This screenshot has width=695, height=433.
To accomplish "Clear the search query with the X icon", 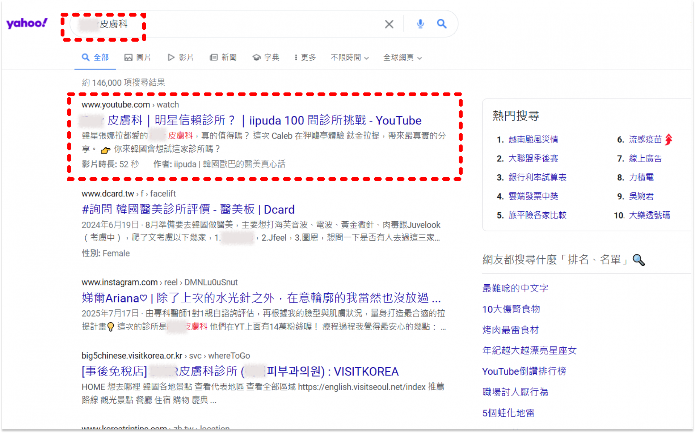I will click(x=389, y=24).
